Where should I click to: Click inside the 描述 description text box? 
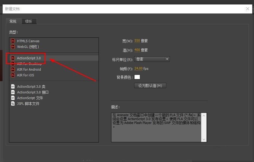[x=156, y=127]
